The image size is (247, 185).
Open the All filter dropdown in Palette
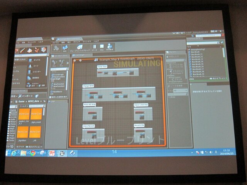pos(181,91)
